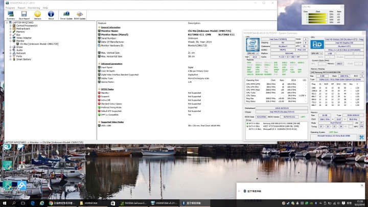Expand the Audio tree node
This screenshot has height=207, width=368.
point(10,50)
